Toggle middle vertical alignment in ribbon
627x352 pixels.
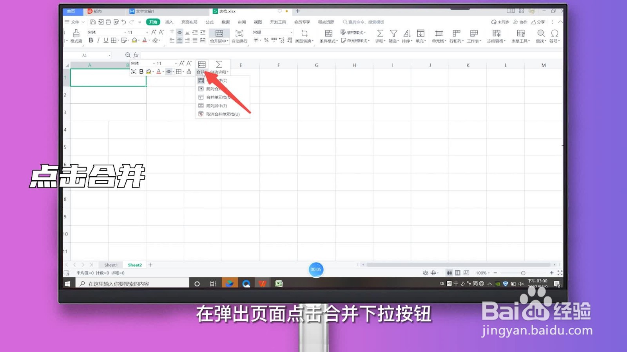point(179,32)
